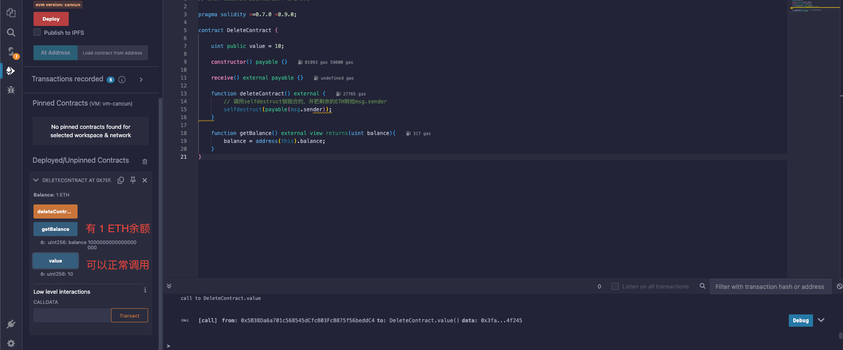Click the gas icon beside deleteContract function
The width and height of the screenshot is (843, 350).
tap(338, 94)
